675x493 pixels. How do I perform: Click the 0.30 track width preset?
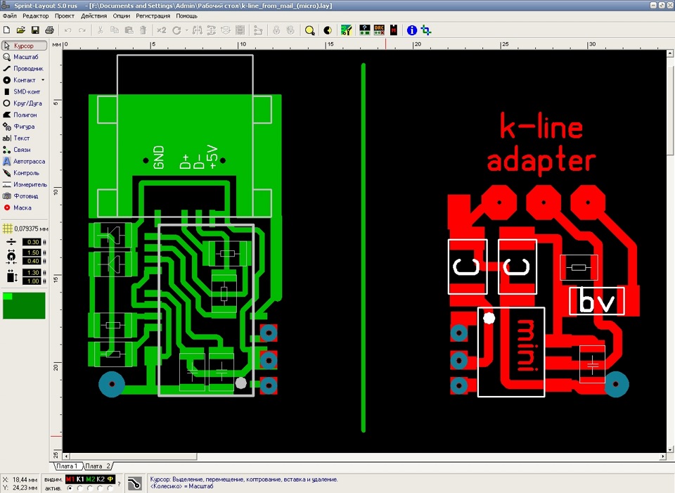(x=32, y=242)
